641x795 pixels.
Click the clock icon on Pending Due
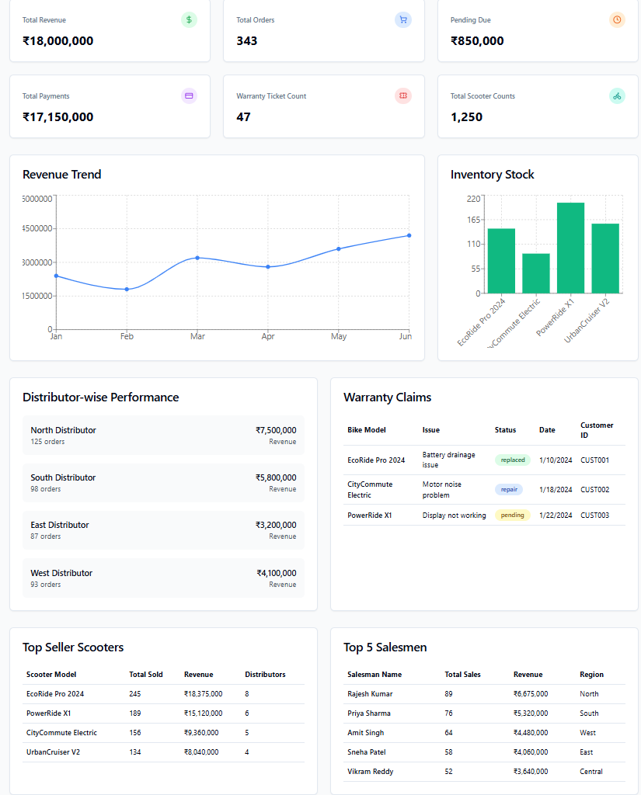617,19
